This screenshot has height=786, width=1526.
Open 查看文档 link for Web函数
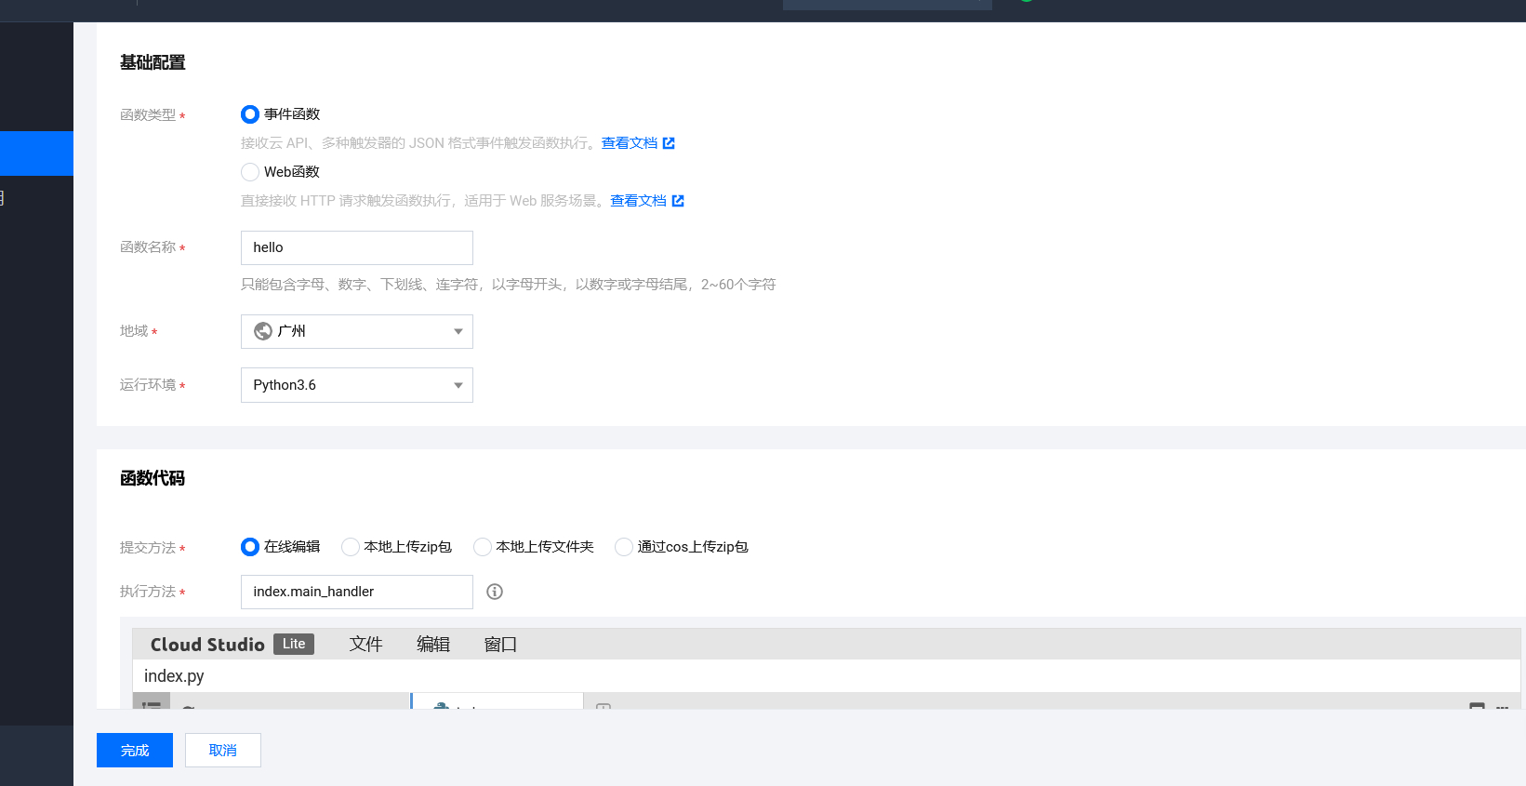tap(638, 201)
